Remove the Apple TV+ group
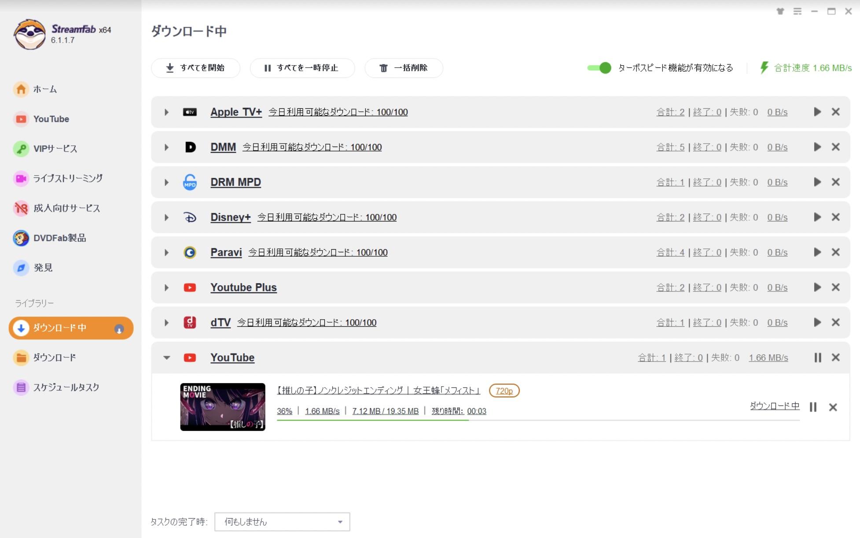The height and width of the screenshot is (538, 860). click(x=835, y=112)
